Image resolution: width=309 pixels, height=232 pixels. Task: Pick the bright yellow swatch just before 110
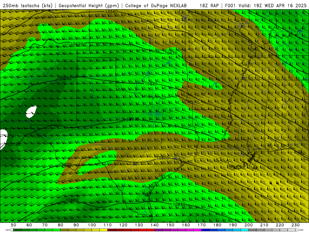[104, 230]
